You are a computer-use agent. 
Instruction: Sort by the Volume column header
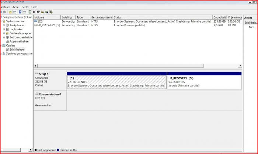point(47,17)
